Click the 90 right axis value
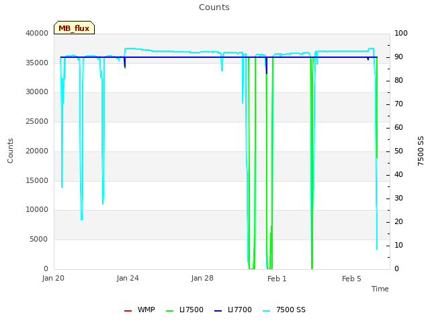 pyautogui.click(x=398, y=57)
